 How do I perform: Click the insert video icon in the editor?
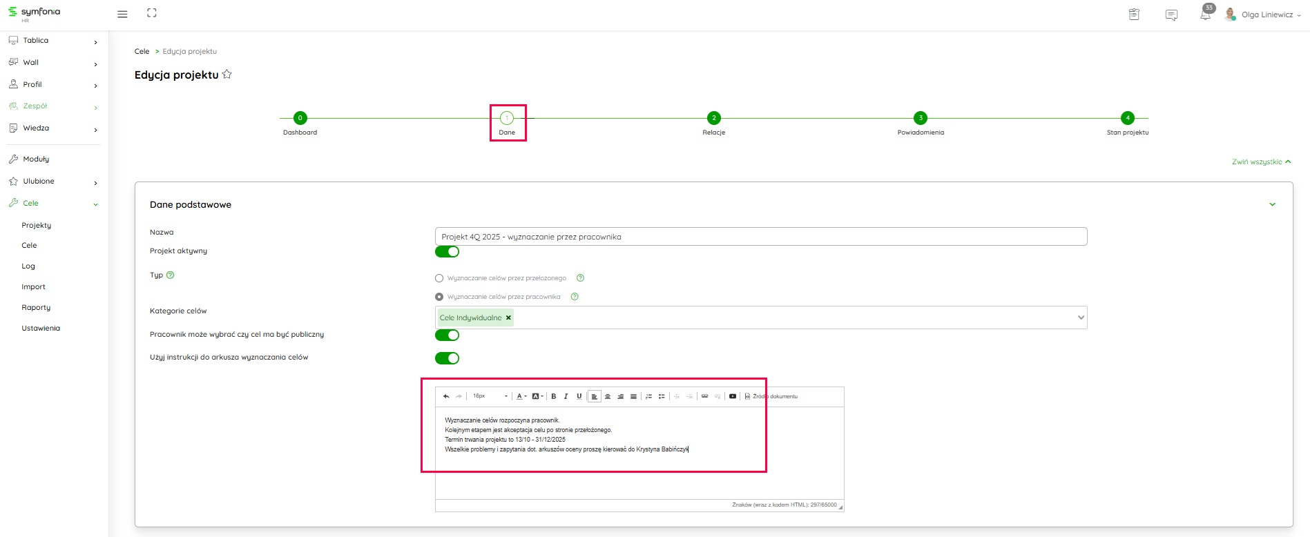coord(733,396)
